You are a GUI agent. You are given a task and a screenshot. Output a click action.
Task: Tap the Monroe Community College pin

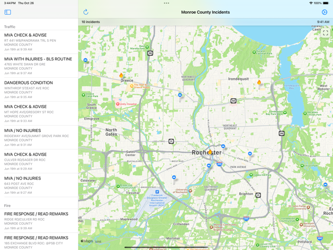click(x=211, y=227)
